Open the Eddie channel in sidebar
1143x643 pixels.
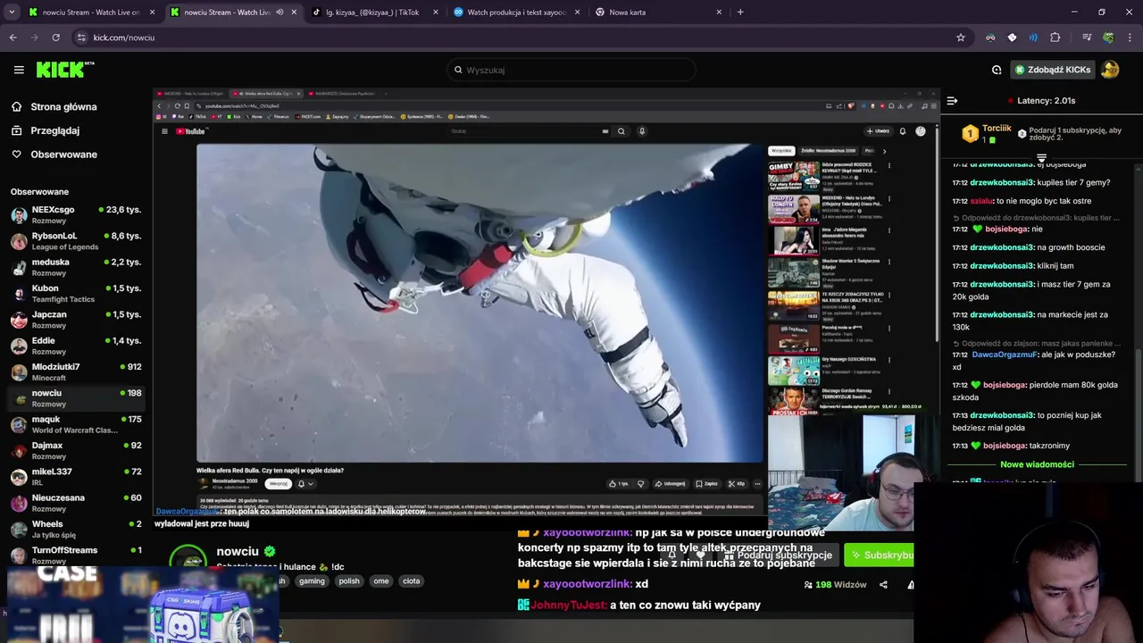pyautogui.click(x=76, y=346)
